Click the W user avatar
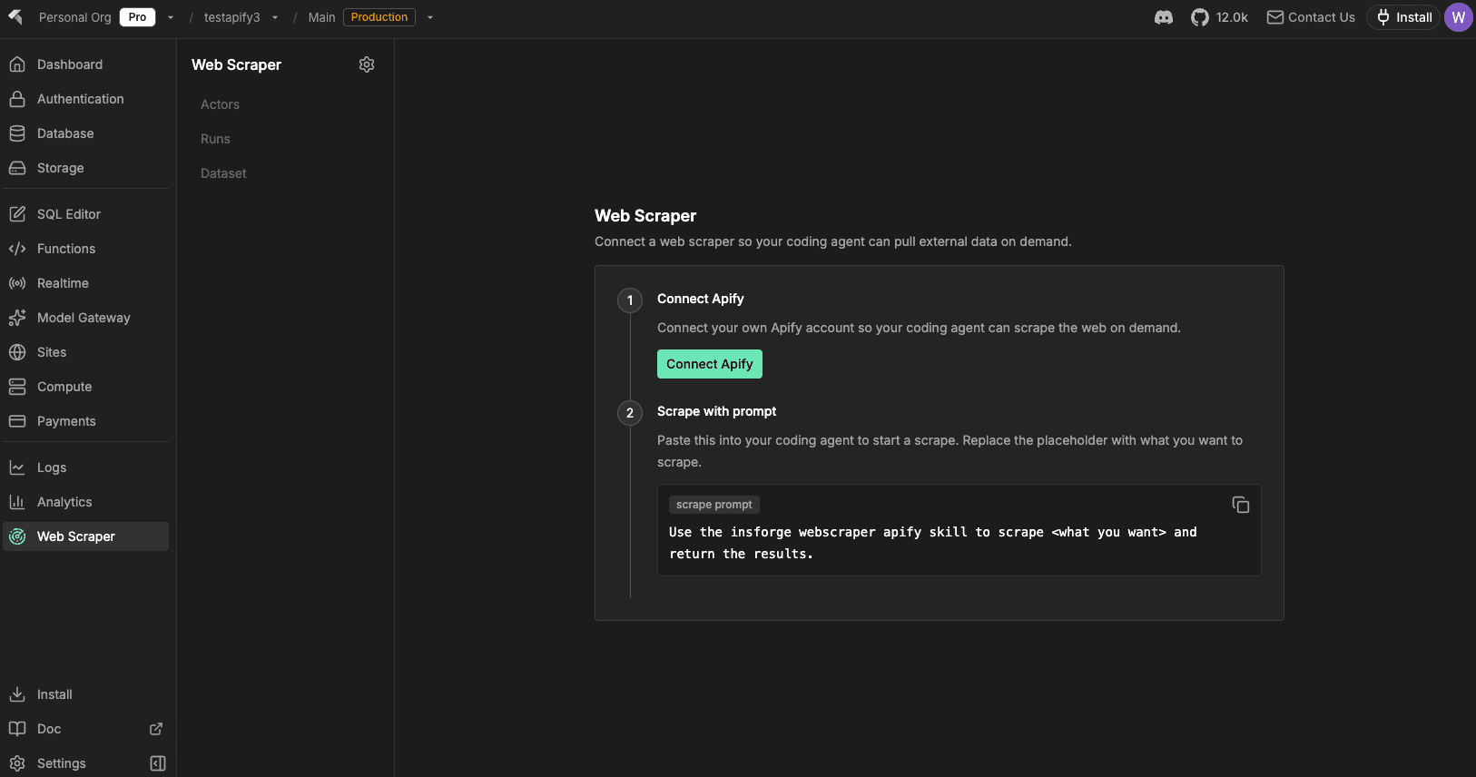The width and height of the screenshot is (1476, 777). pyautogui.click(x=1458, y=17)
